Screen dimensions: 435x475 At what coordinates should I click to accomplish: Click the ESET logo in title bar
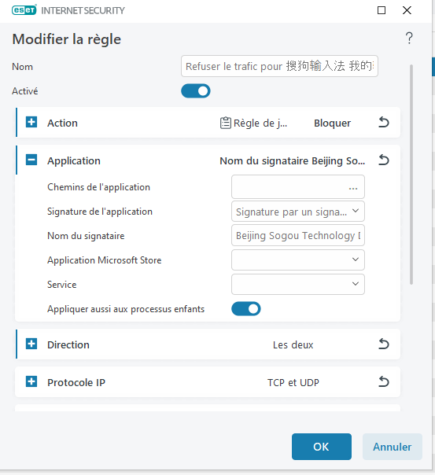click(24, 10)
